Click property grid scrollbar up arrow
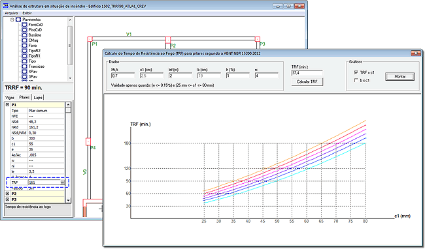This screenshot has width=425, height=249. (68, 104)
